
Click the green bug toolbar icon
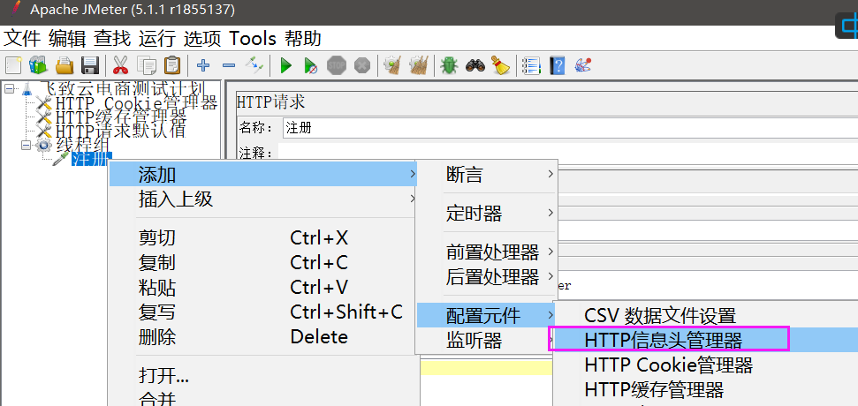[450, 66]
